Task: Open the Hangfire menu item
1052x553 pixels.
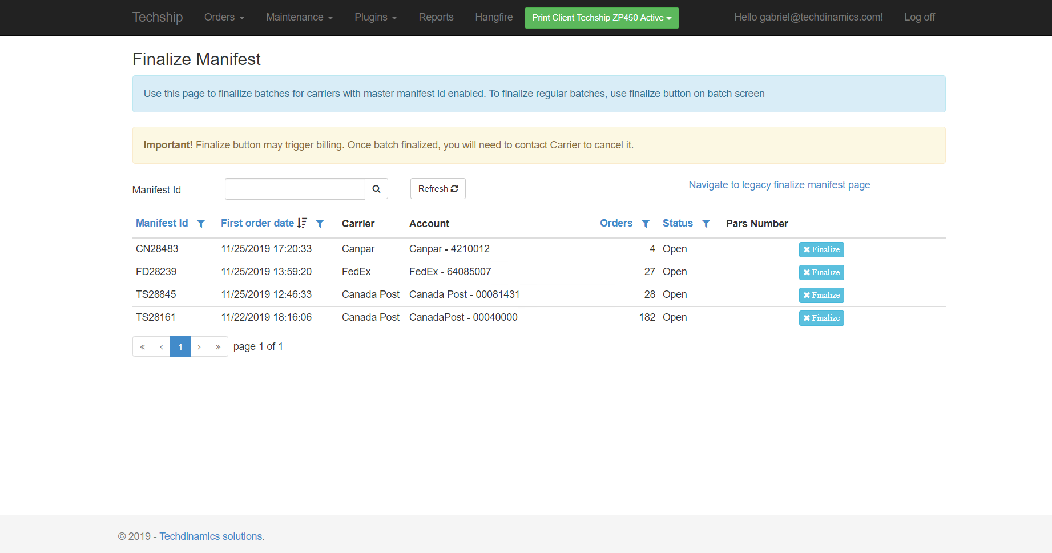Action: point(493,17)
